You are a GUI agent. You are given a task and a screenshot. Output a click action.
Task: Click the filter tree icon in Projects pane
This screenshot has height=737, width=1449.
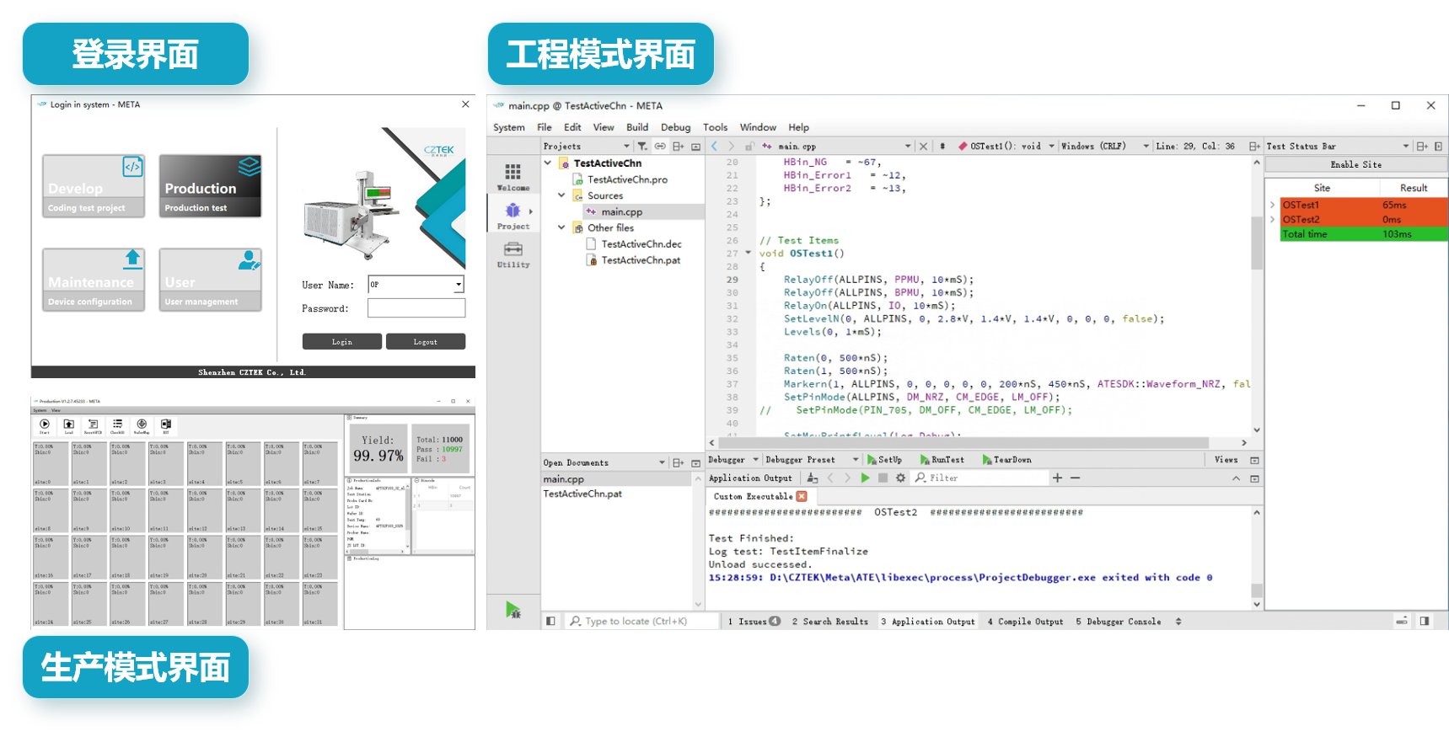point(642,146)
